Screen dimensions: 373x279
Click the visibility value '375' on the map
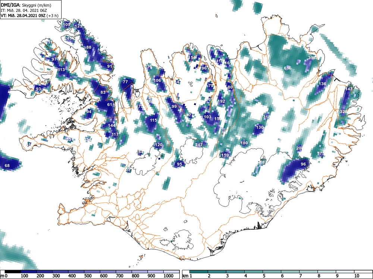[320, 154]
